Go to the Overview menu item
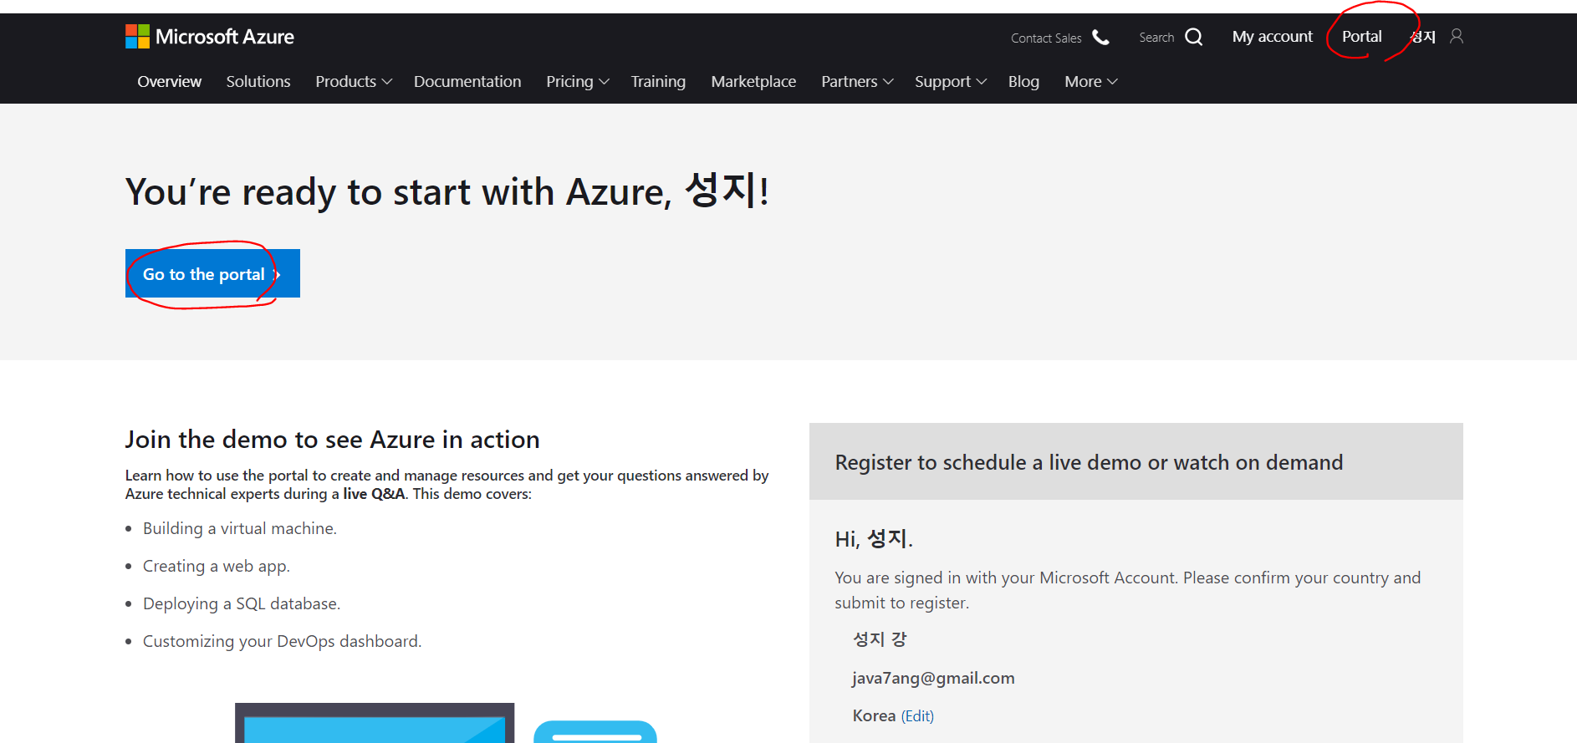Viewport: 1577px width, 743px height. tap(169, 82)
